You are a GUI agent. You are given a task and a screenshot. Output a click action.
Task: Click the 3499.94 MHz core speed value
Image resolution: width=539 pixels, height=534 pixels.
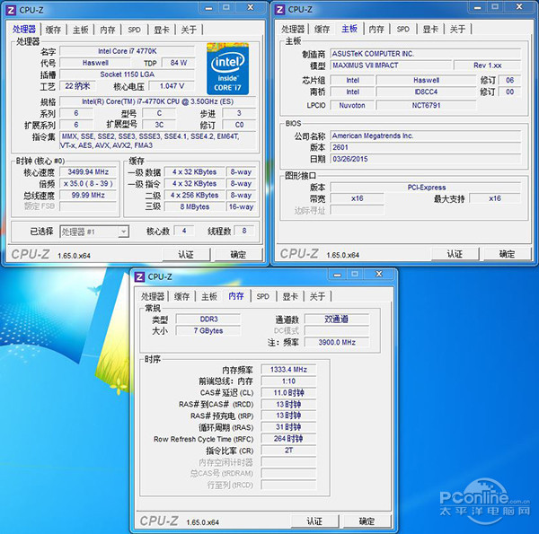(88, 172)
